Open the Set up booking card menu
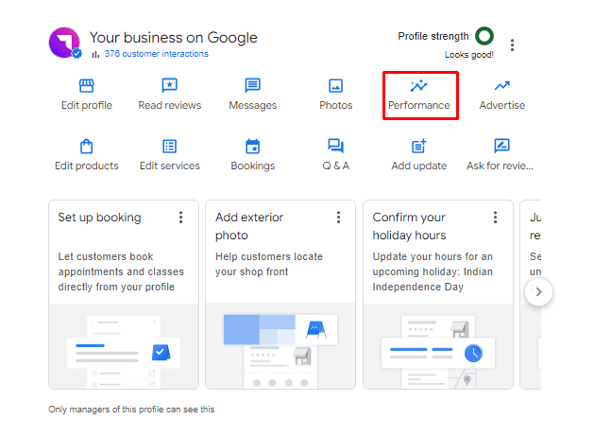The height and width of the screenshot is (437, 594). (180, 218)
